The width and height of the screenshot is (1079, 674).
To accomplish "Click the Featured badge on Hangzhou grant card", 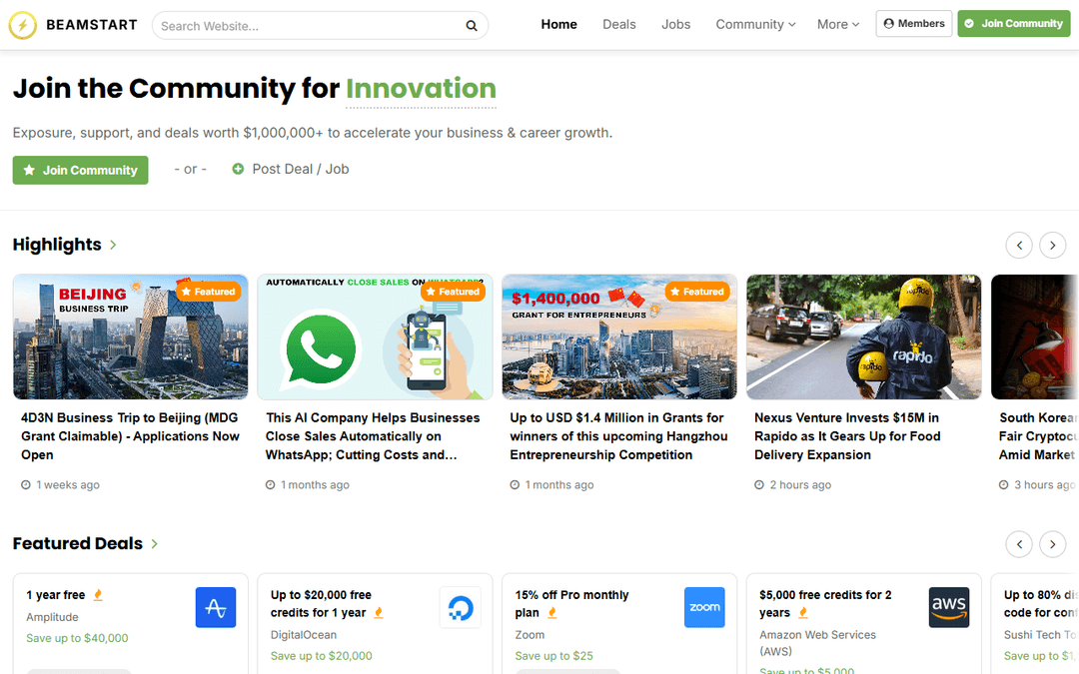I will [697, 292].
